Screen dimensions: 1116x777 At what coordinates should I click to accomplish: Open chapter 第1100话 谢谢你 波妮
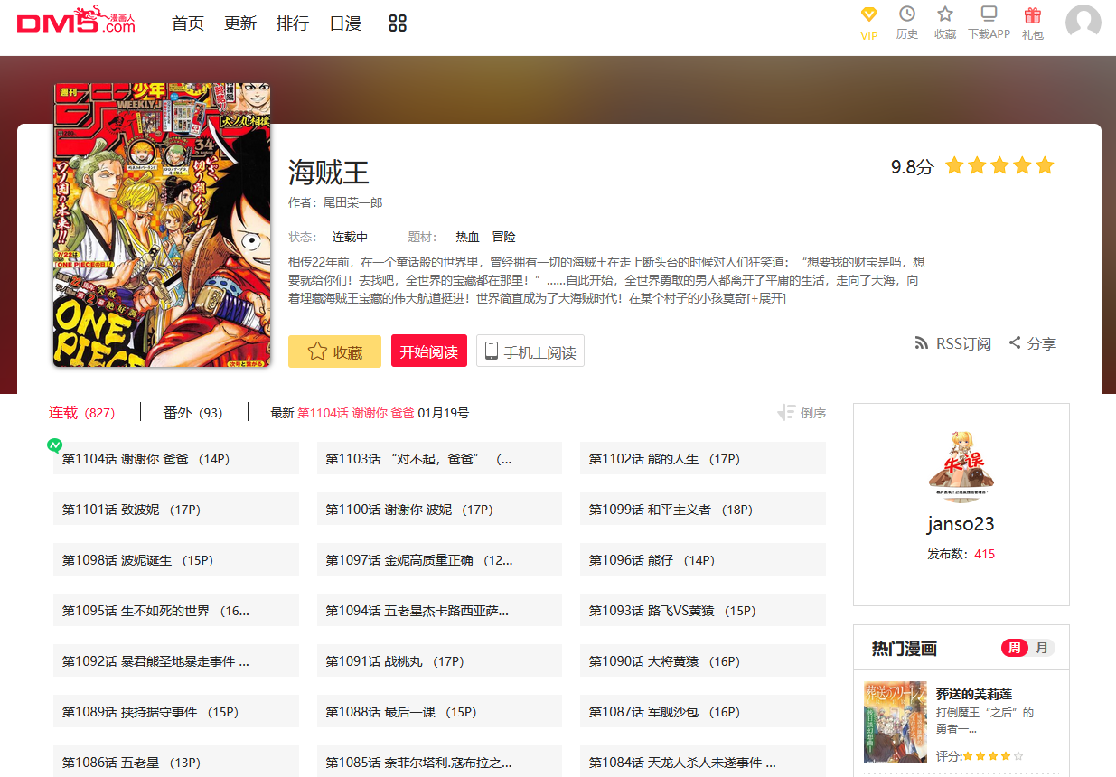point(439,509)
